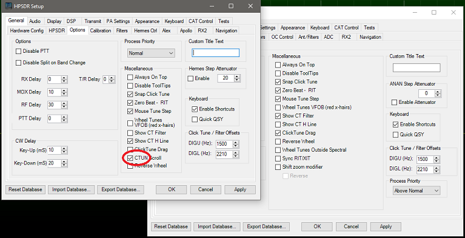This screenshot has width=465, height=238.
Task: Select Ant/Filters tab in back window
Action: 309,37
